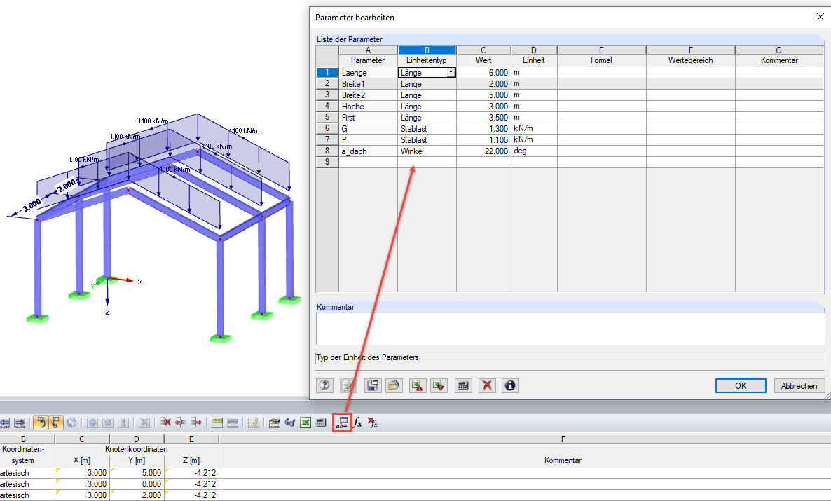Save parameter list with floppy disk icon
The height and width of the screenshot is (501, 831).
pyautogui.click(x=373, y=385)
